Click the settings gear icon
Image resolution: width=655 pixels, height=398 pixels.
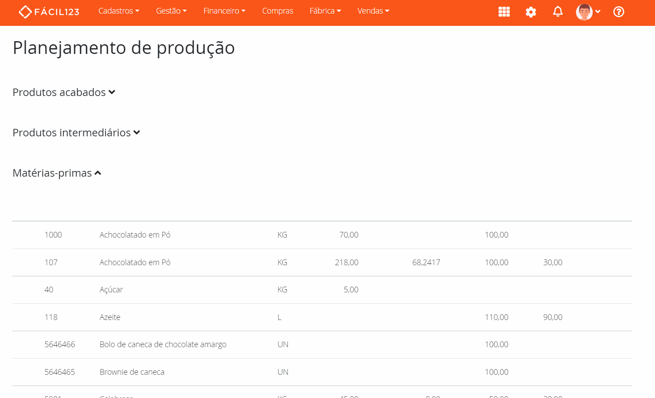tap(531, 12)
